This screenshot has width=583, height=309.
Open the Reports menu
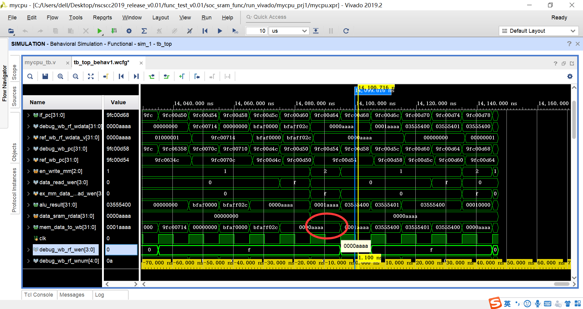[x=102, y=18]
